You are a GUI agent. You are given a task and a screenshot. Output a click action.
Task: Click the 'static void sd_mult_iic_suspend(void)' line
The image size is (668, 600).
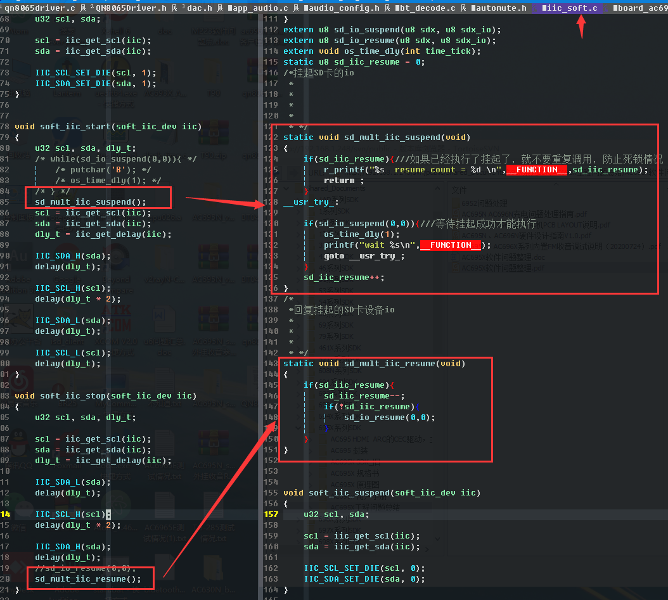(377, 137)
